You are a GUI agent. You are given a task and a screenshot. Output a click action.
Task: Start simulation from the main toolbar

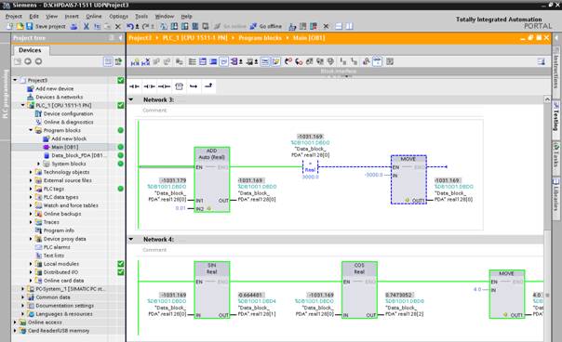coord(195,26)
